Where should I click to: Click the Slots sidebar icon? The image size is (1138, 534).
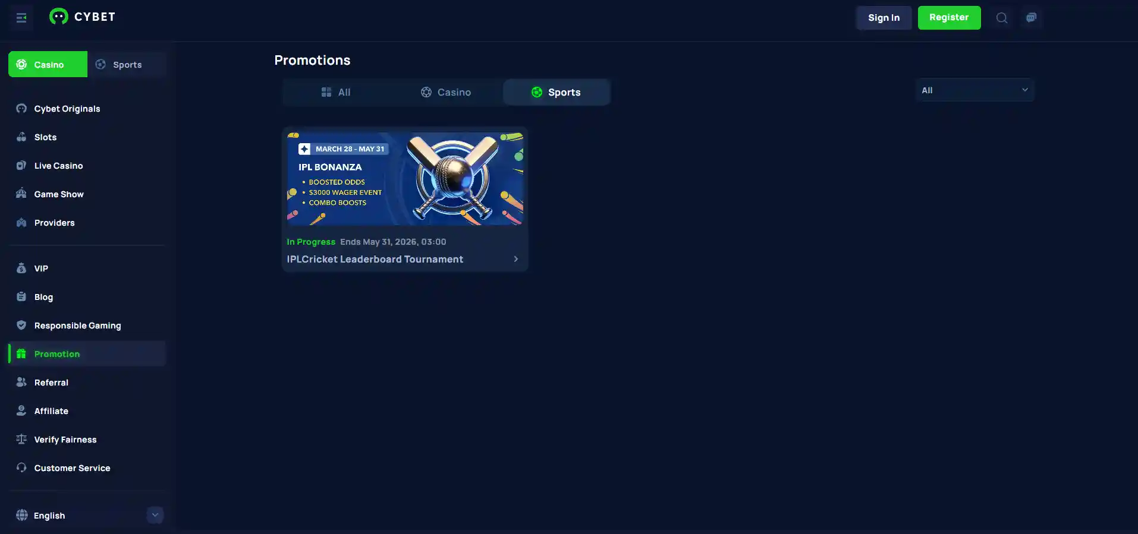(x=21, y=137)
